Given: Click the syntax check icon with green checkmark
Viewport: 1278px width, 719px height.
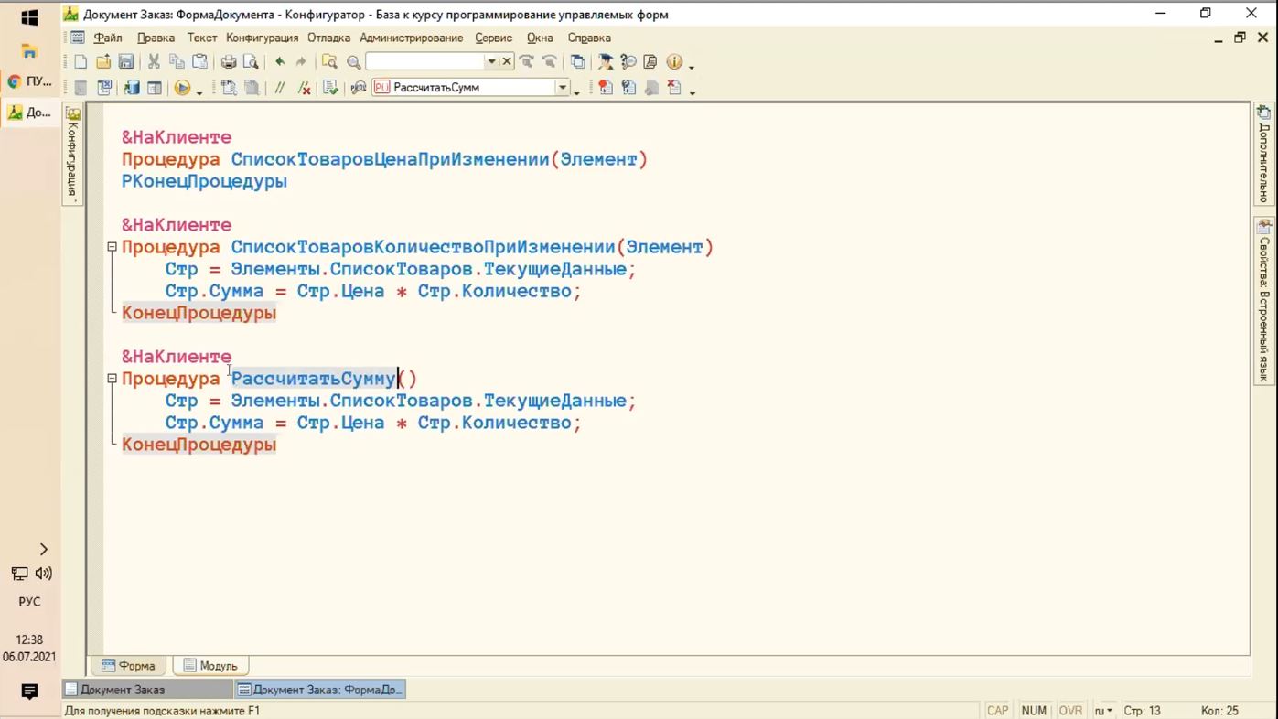Looking at the screenshot, I should point(330,88).
